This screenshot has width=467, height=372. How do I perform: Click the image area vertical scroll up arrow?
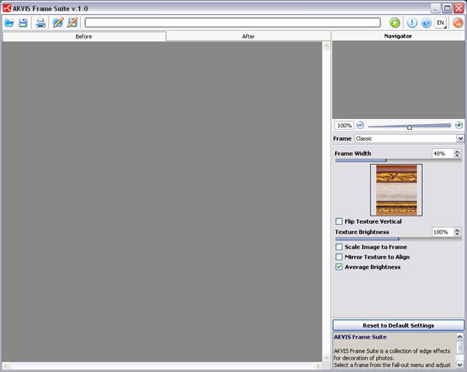pyautogui.click(x=326, y=46)
